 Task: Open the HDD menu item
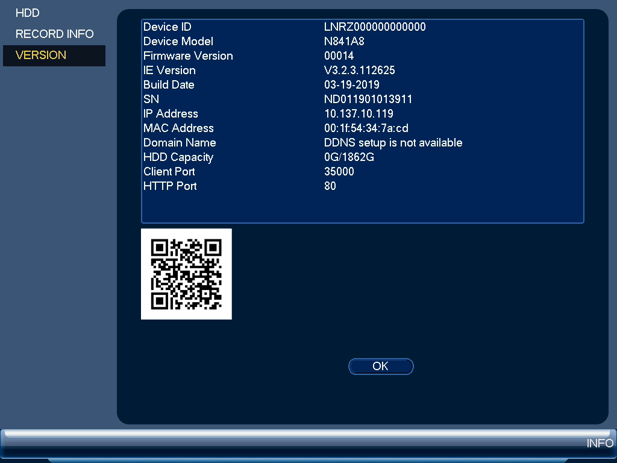tap(28, 13)
